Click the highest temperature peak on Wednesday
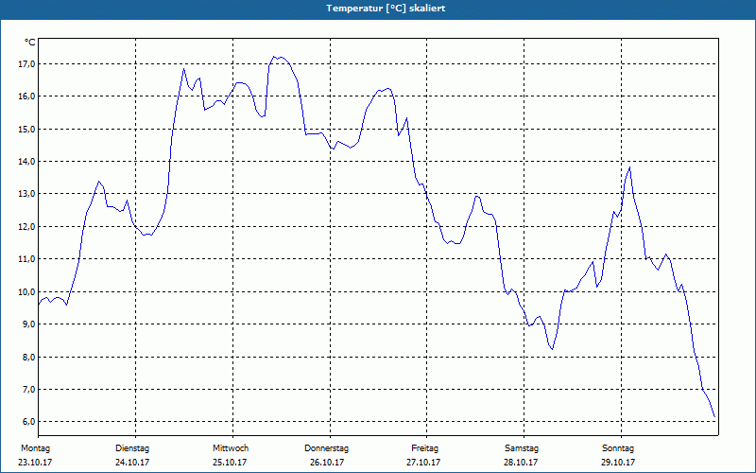The height and width of the screenshot is (473, 756). click(x=274, y=57)
